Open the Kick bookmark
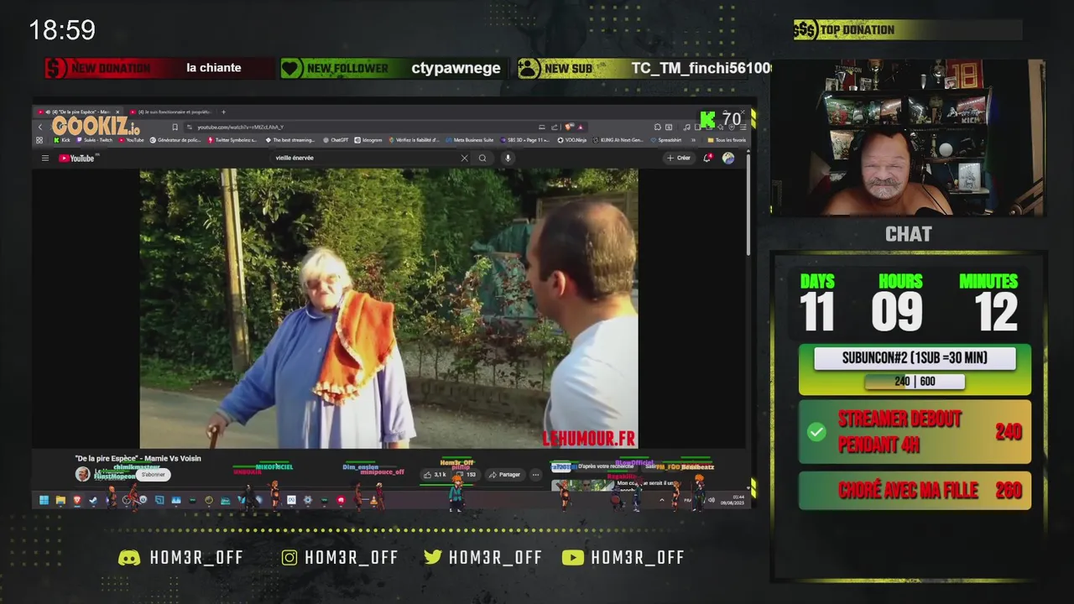Viewport: 1074px width, 604px height. click(62, 140)
